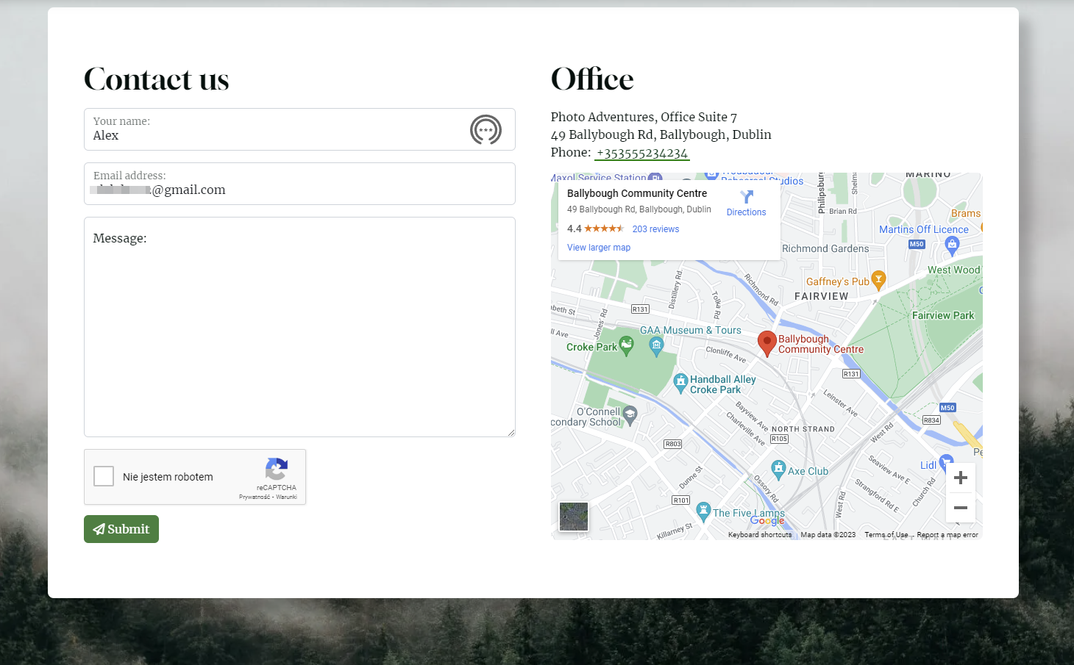Open map Terms of Use link
Viewport: 1074px width, 665px height.
[886, 535]
